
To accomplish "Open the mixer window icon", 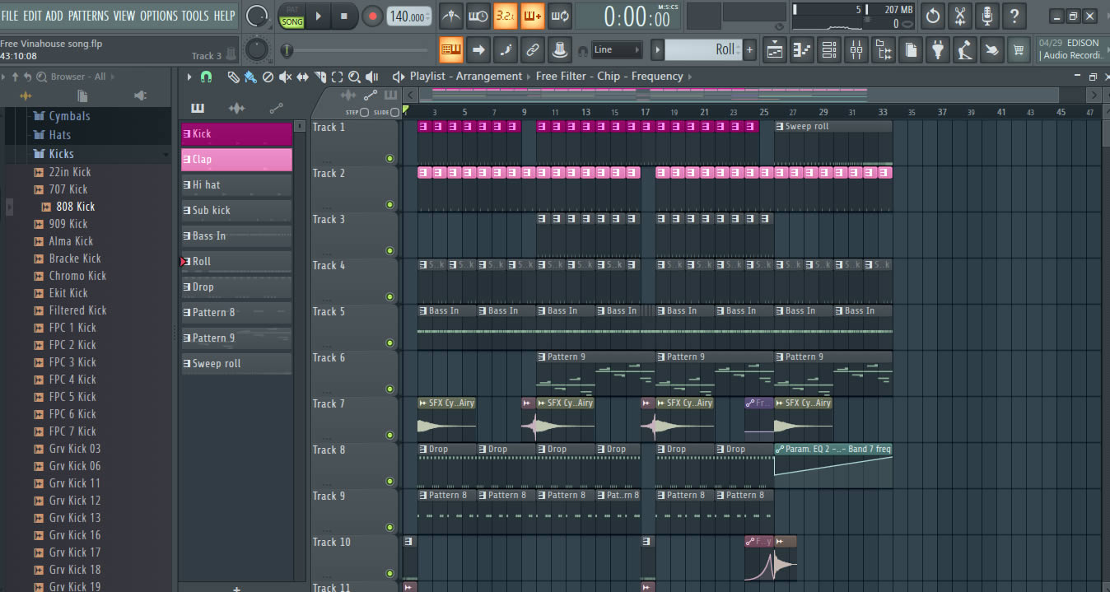I will [856, 50].
